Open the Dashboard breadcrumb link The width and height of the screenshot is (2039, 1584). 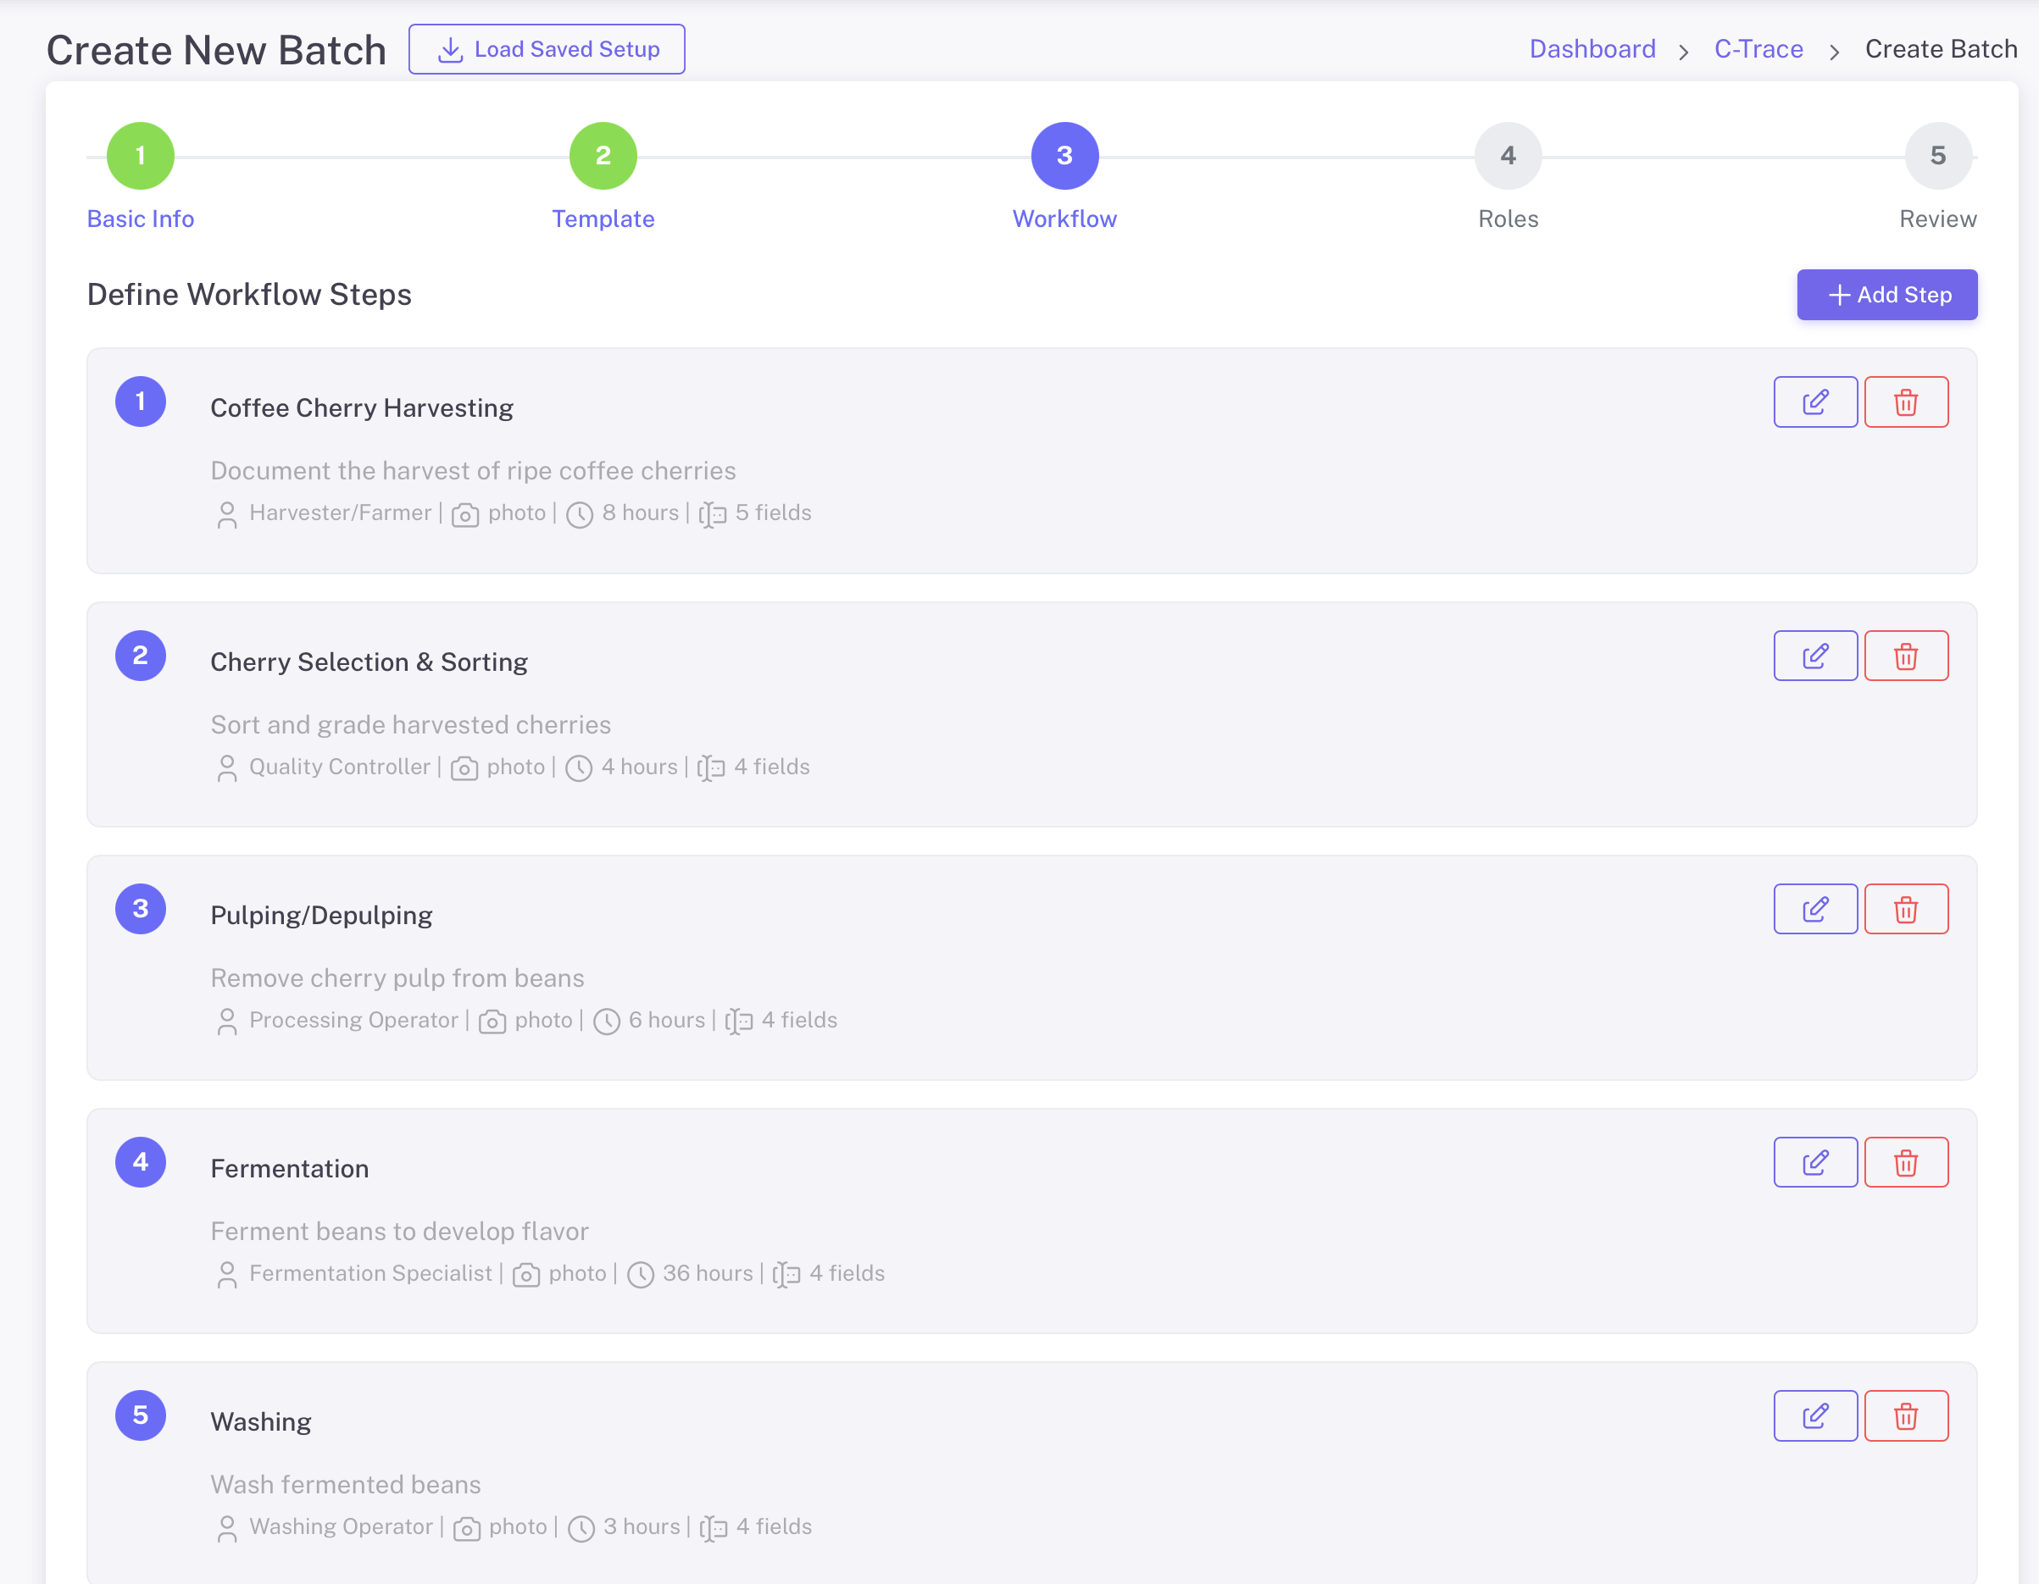1592,48
